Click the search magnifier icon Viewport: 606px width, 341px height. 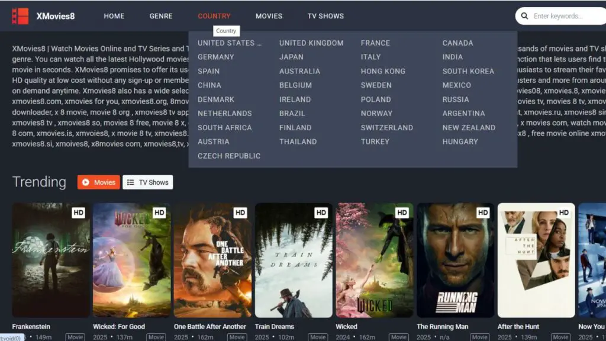click(x=524, y=16)
